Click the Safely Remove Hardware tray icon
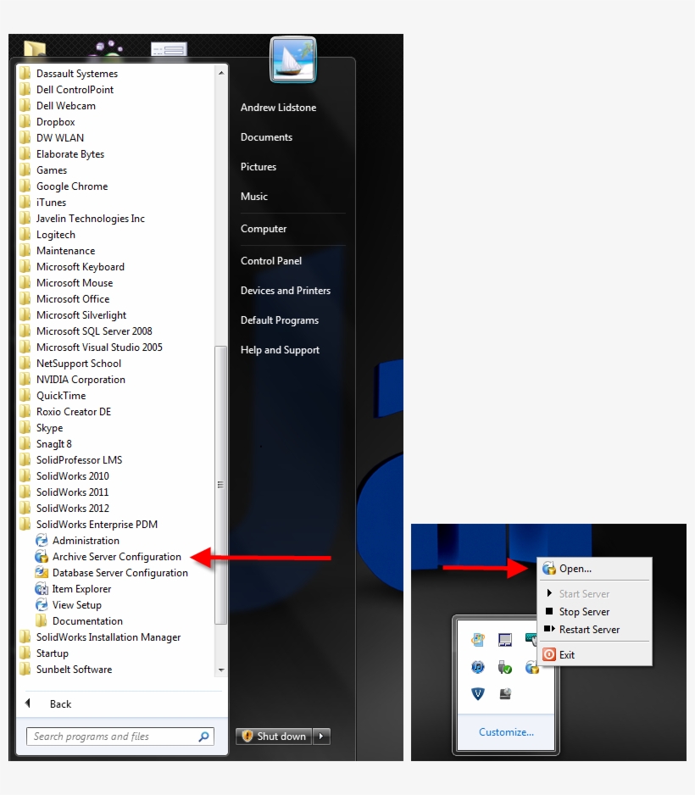Viewport: 695px width, 795px height. (505, 667)
